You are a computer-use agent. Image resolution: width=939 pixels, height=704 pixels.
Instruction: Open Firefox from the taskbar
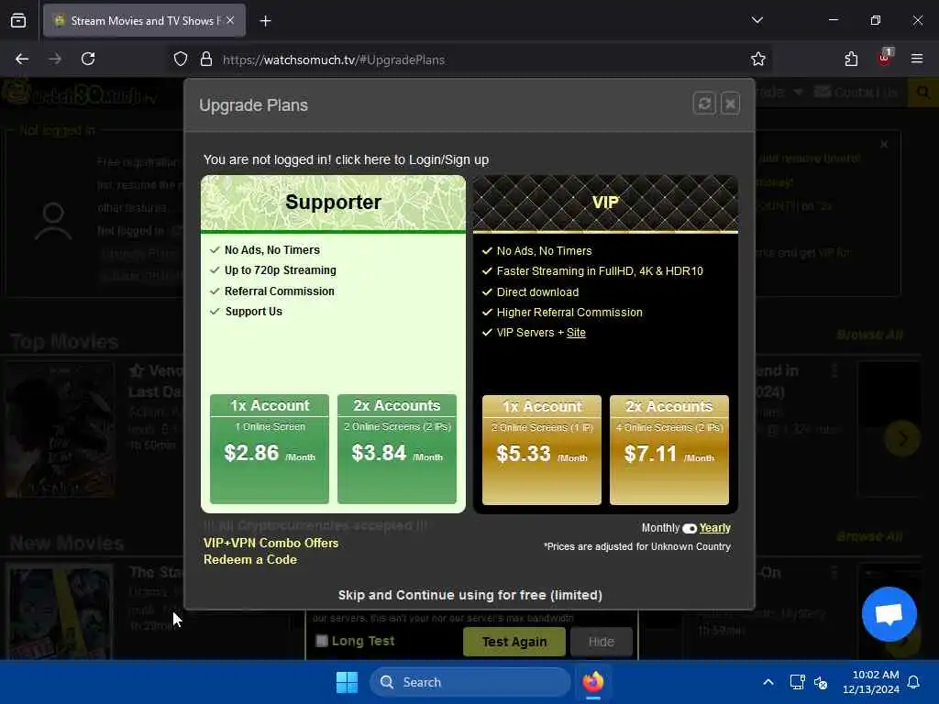point(593,682)
